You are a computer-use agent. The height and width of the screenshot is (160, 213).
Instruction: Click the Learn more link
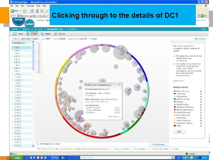(x=179, y=81)
